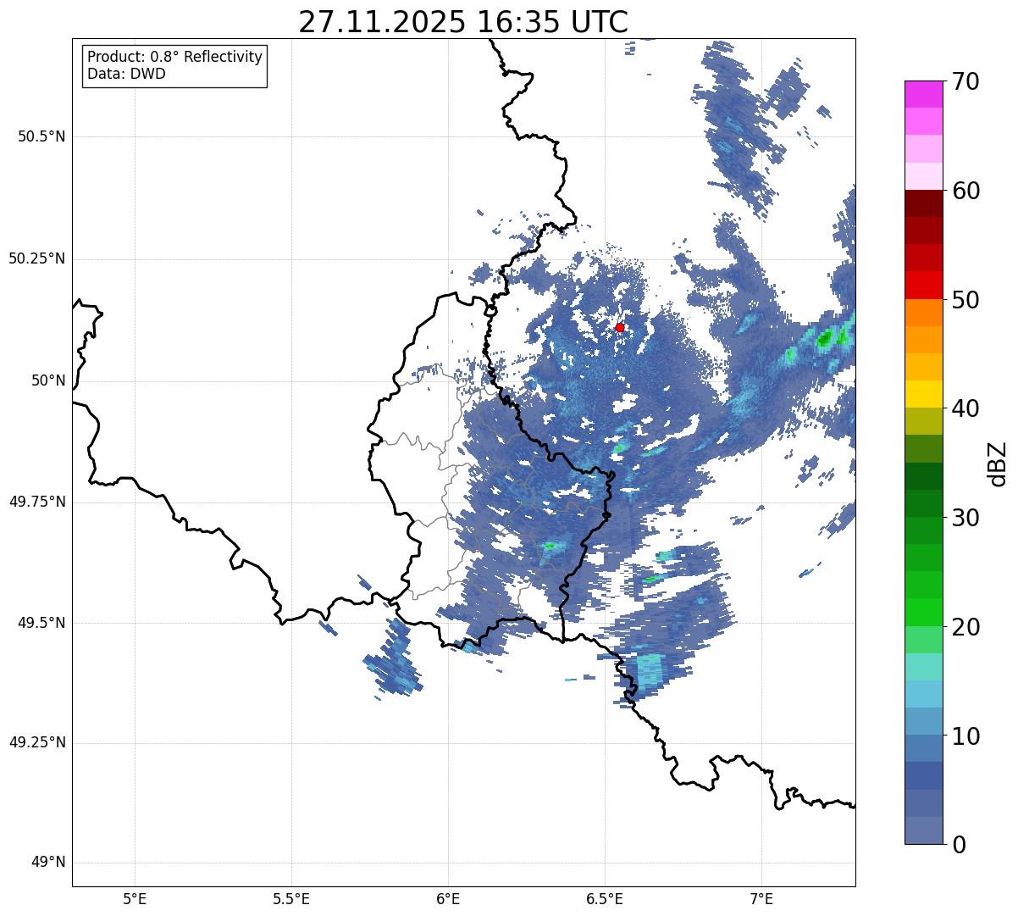Screen dimensions: 1018x916
Task: Click the colorbar tick label 0
Action: tap(959, 845)
